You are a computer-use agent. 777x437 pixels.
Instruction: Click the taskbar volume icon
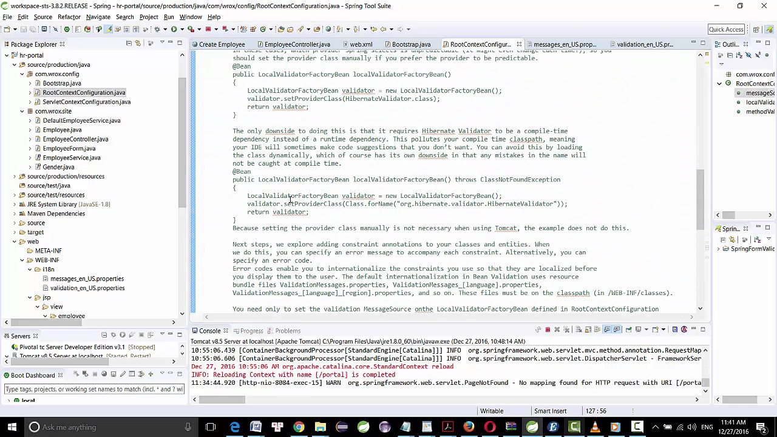[x=691, y=427]
